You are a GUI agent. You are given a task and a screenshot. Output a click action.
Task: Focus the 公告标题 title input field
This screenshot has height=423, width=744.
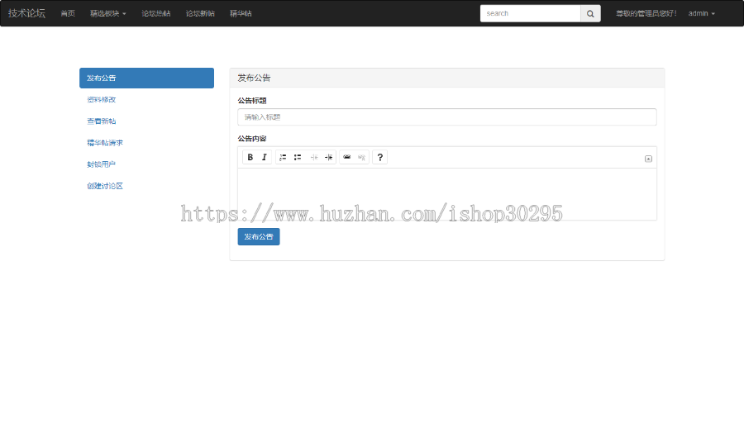pos(447,117)
